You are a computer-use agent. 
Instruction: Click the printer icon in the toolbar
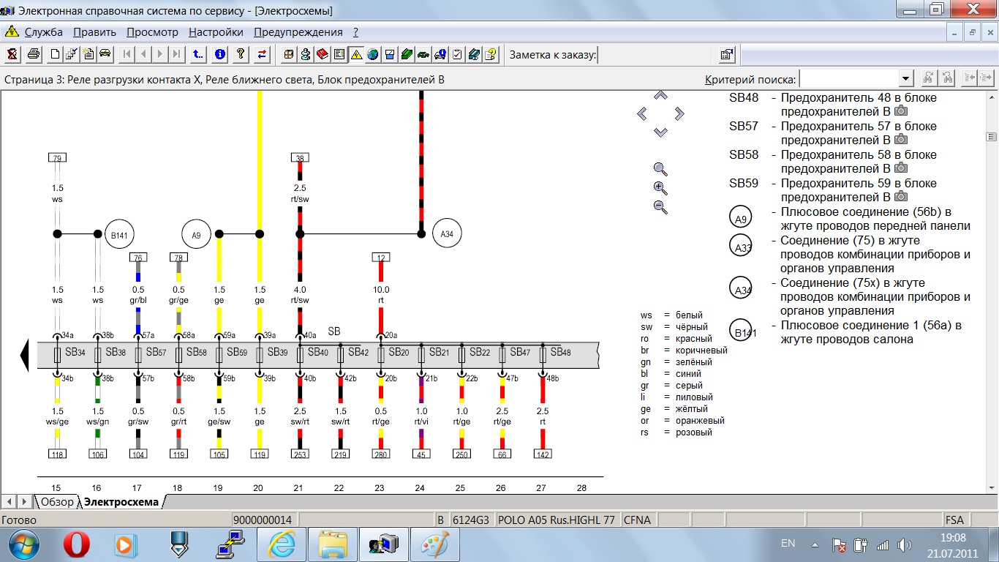33,54
